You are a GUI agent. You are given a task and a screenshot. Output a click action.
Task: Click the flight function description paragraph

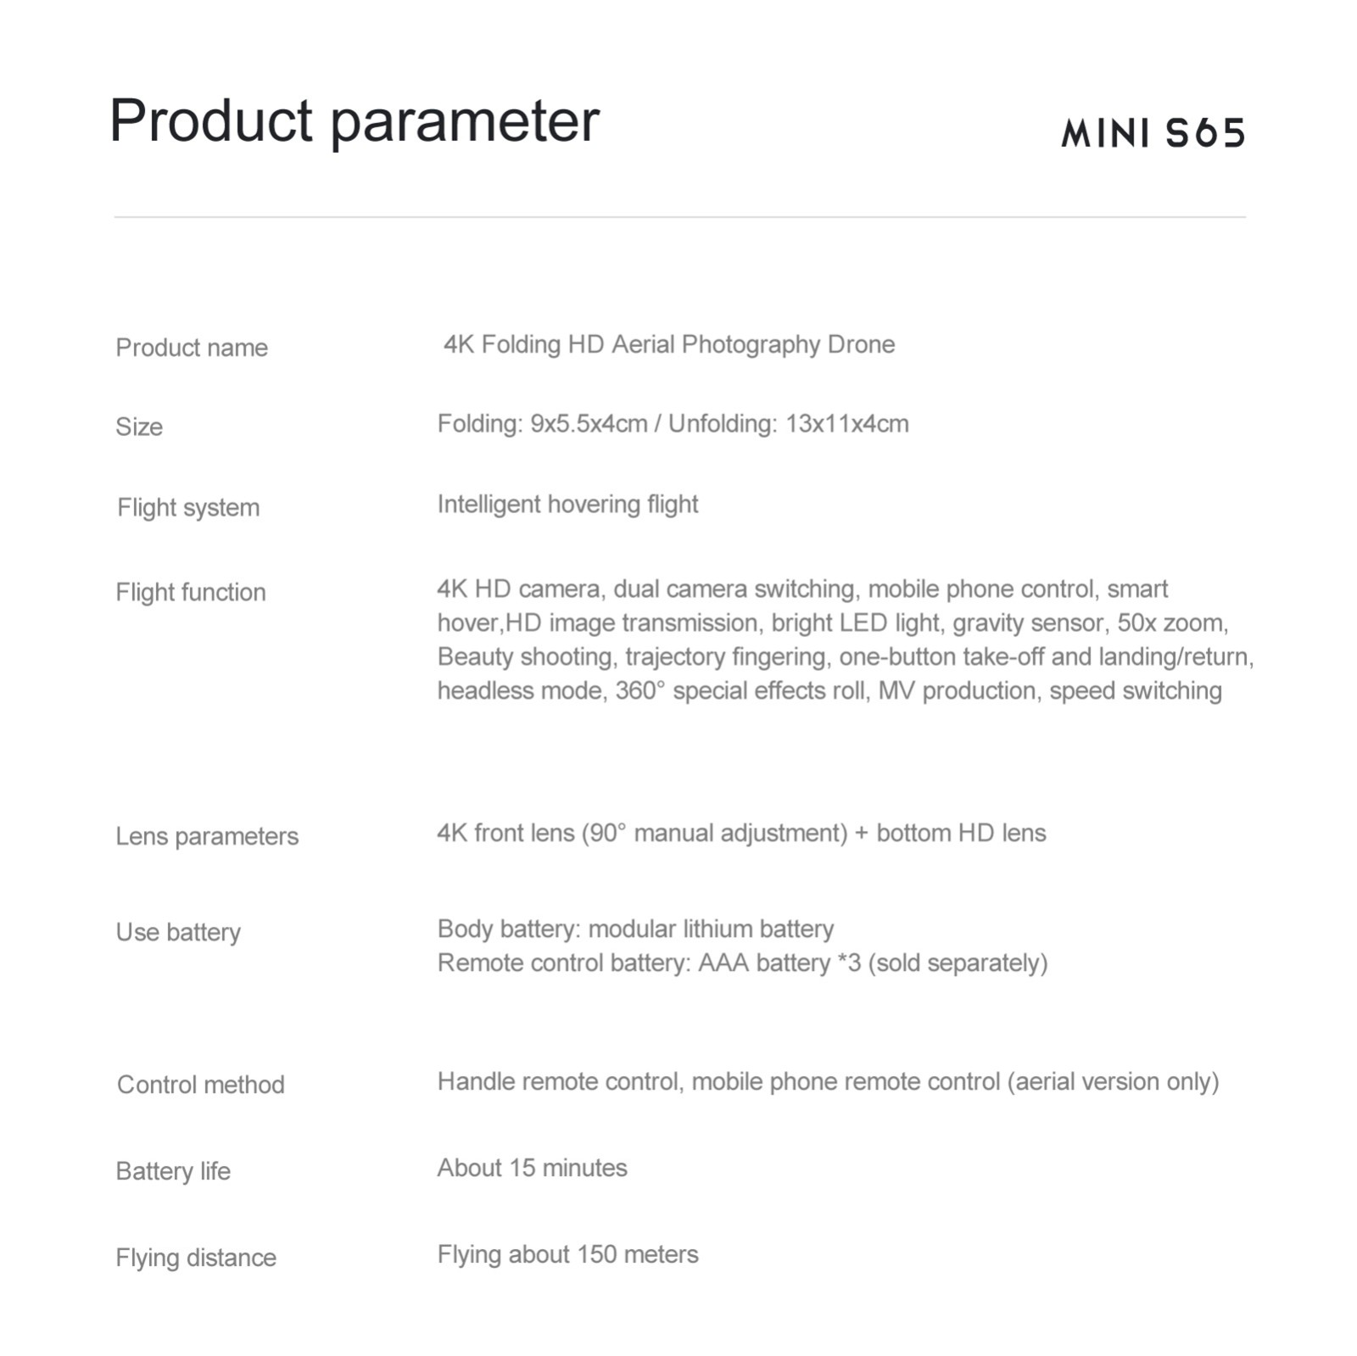click(x=844, y=640)
